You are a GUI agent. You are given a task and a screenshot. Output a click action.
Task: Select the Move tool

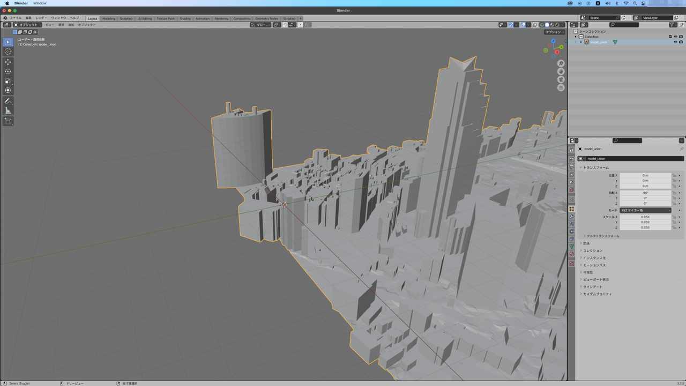[x=8, y=62]
